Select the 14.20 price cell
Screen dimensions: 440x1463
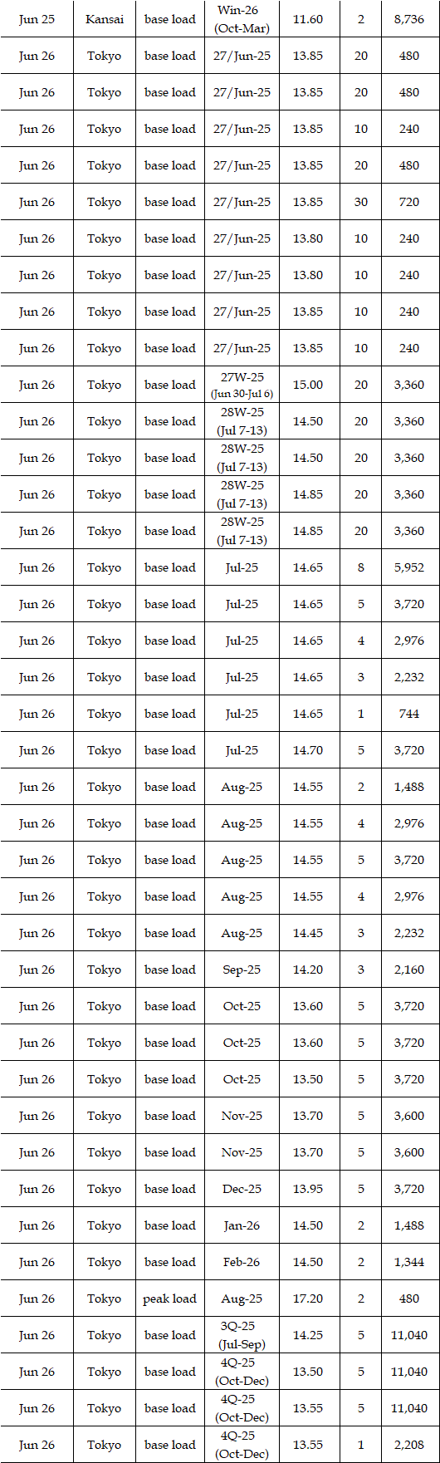click(308, 970)
